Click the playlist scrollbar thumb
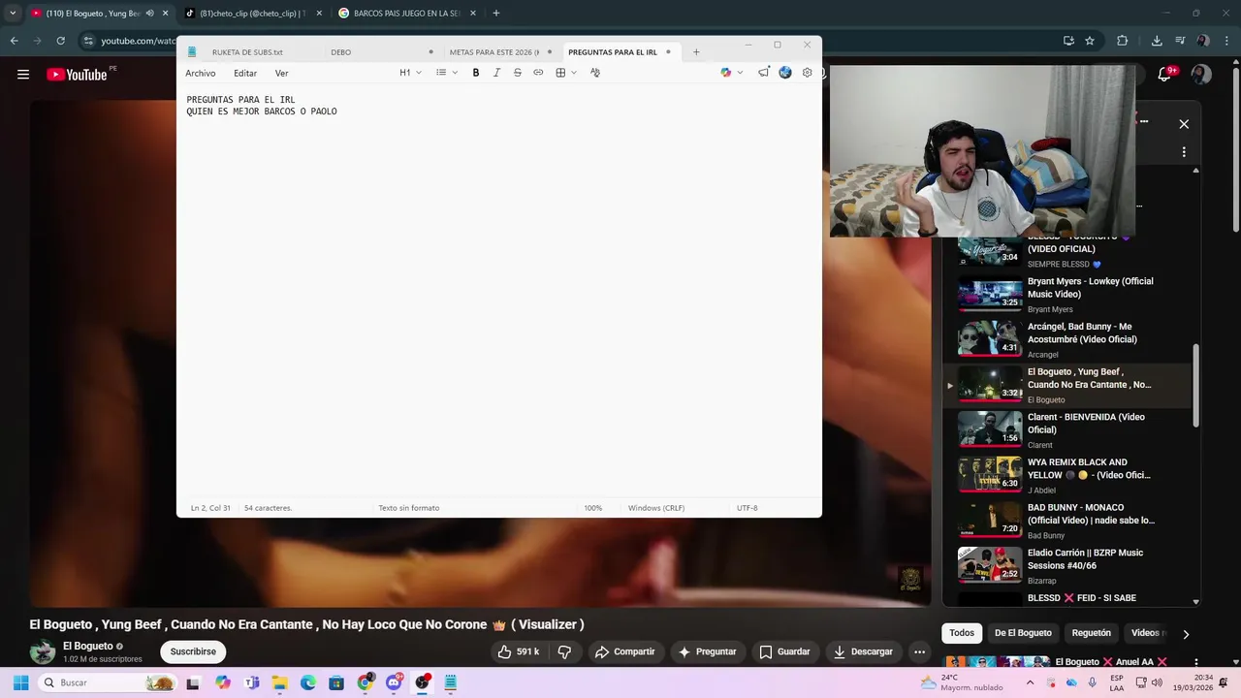The image size is (1241, 698). (1195, 385)
